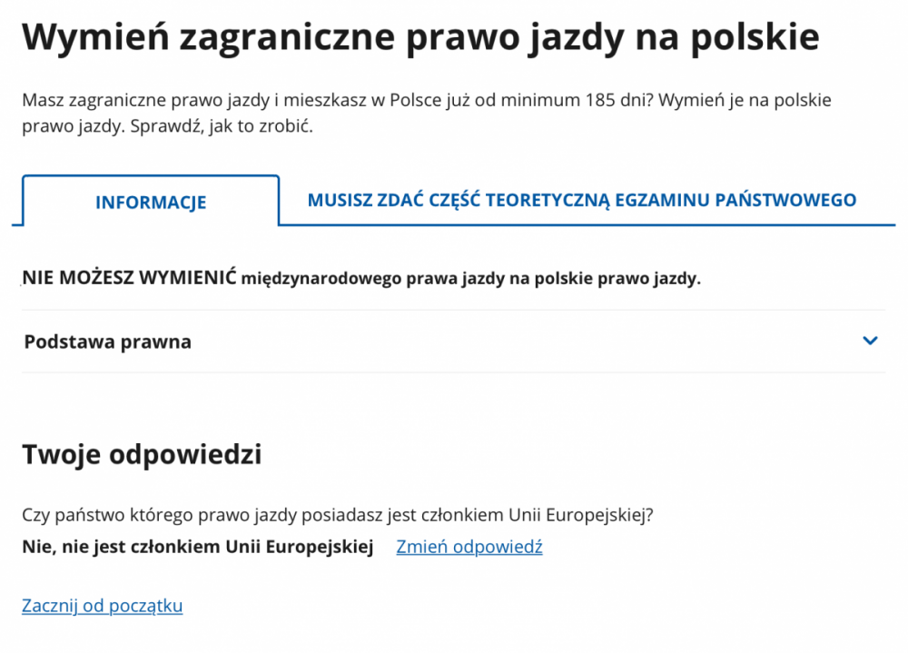Follow the Zacznij od początku link
The width and height of the screenshot is (908, 653).
(x=103, y=606)
